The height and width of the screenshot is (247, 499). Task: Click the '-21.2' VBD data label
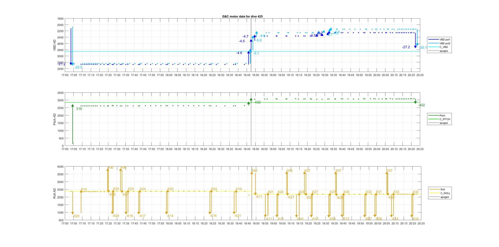tap(61, 64)
